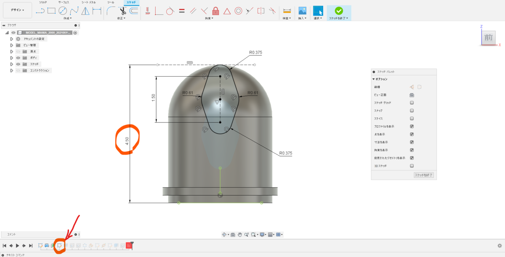Viewport: 505px width, 257px height.
Task: Apply Coincident constraint
Action: tap(159, 11)
